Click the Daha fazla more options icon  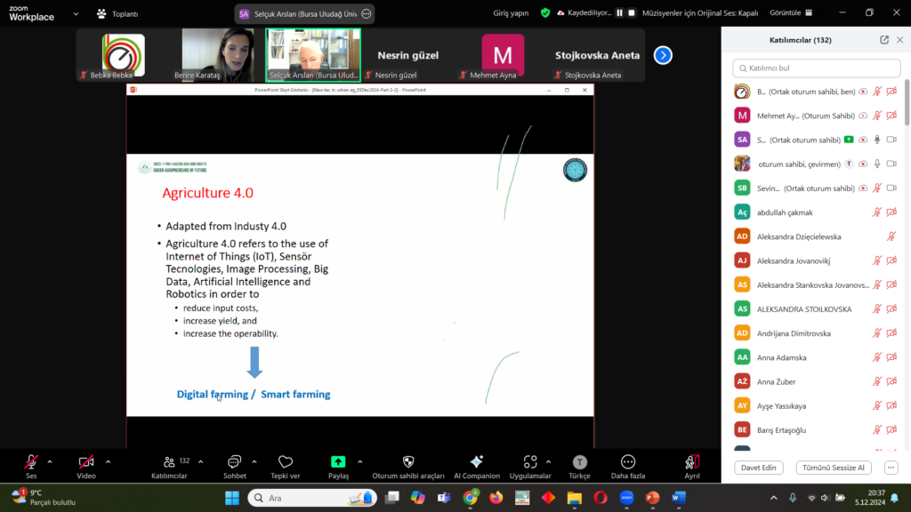point(628,462)
